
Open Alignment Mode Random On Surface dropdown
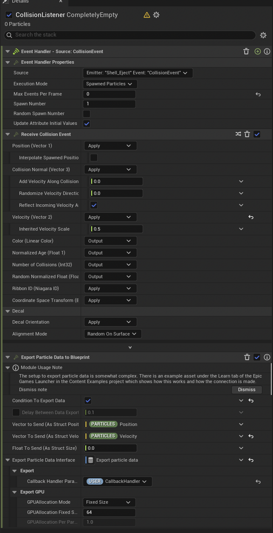[113, 334]
